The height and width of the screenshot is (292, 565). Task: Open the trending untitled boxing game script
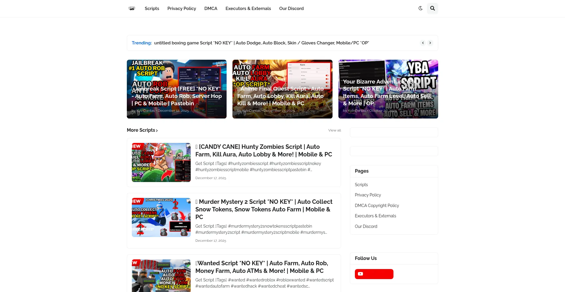[x=261, y=43]
